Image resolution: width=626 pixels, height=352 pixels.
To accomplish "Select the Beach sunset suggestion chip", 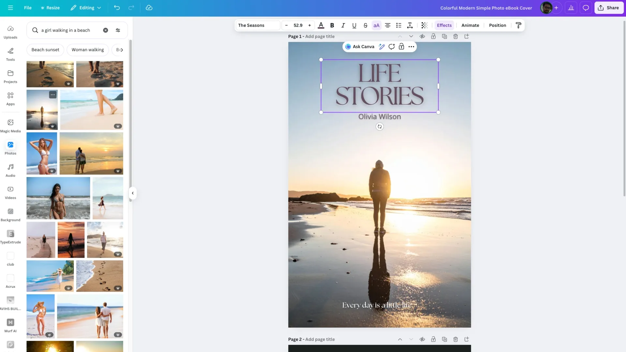I will click(x=45, y=50).
